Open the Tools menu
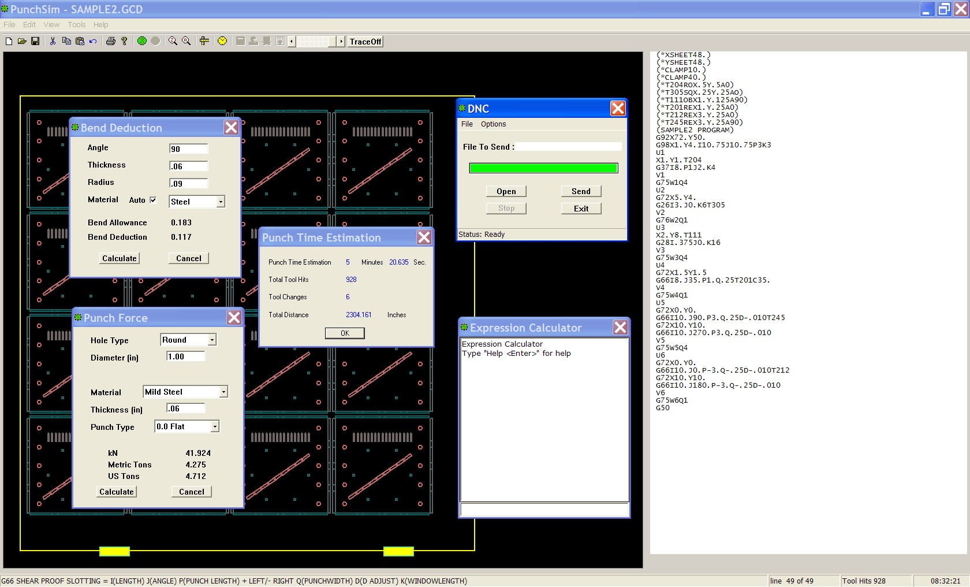The image size is (970, 587). pyautogui.click(x=76, y=24)
